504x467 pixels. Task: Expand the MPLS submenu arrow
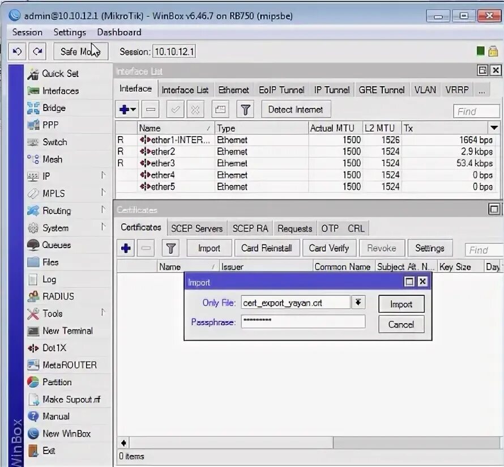point(103,192)
